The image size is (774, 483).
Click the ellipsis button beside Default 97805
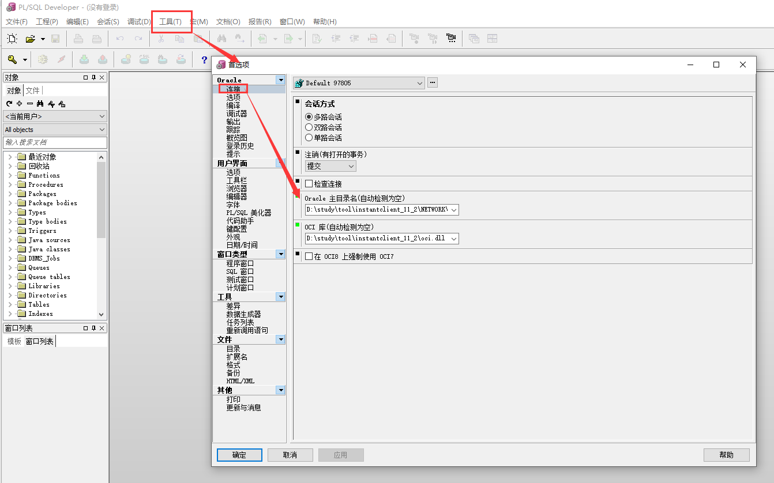(433, 82)
